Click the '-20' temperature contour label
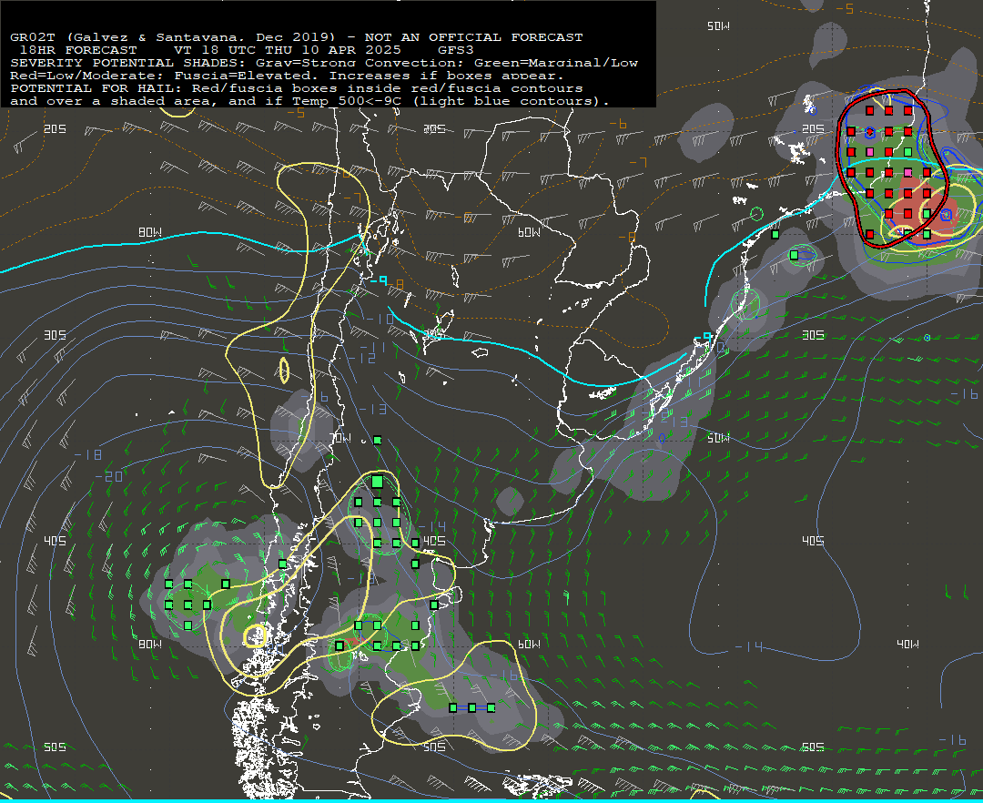The width and height of the screenshot is (983, 803). (109, 477)
